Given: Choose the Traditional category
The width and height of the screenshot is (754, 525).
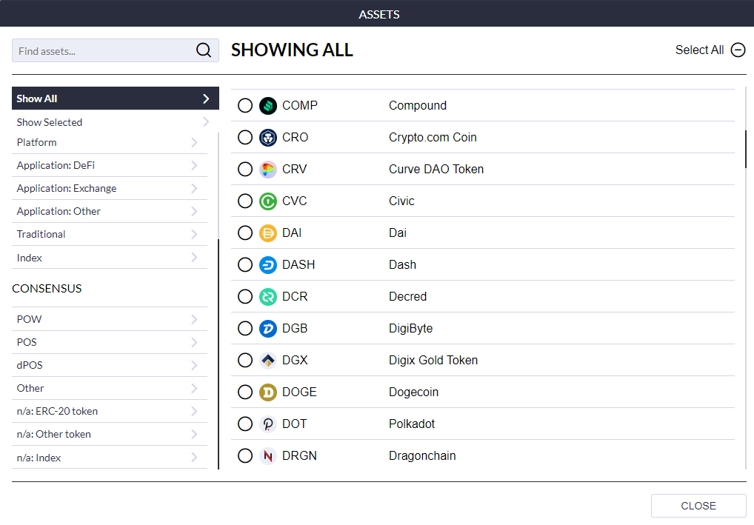Looking at the screenshot, I should (110, 234).
